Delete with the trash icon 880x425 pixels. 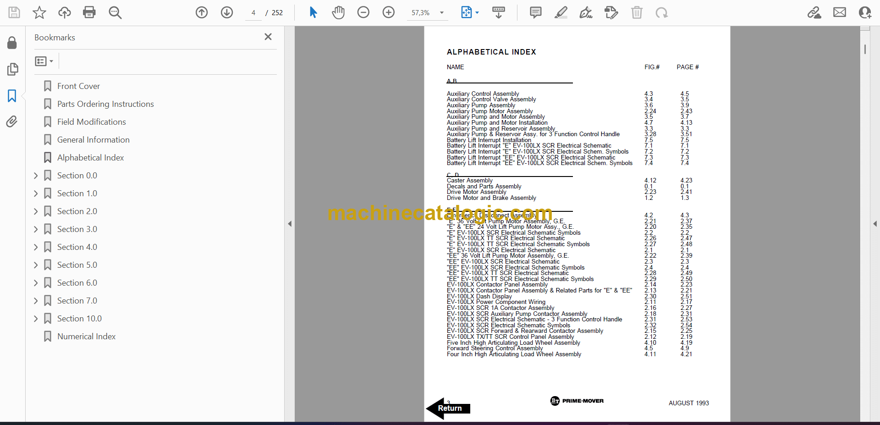pyautogui.click(x=637, y=12)
